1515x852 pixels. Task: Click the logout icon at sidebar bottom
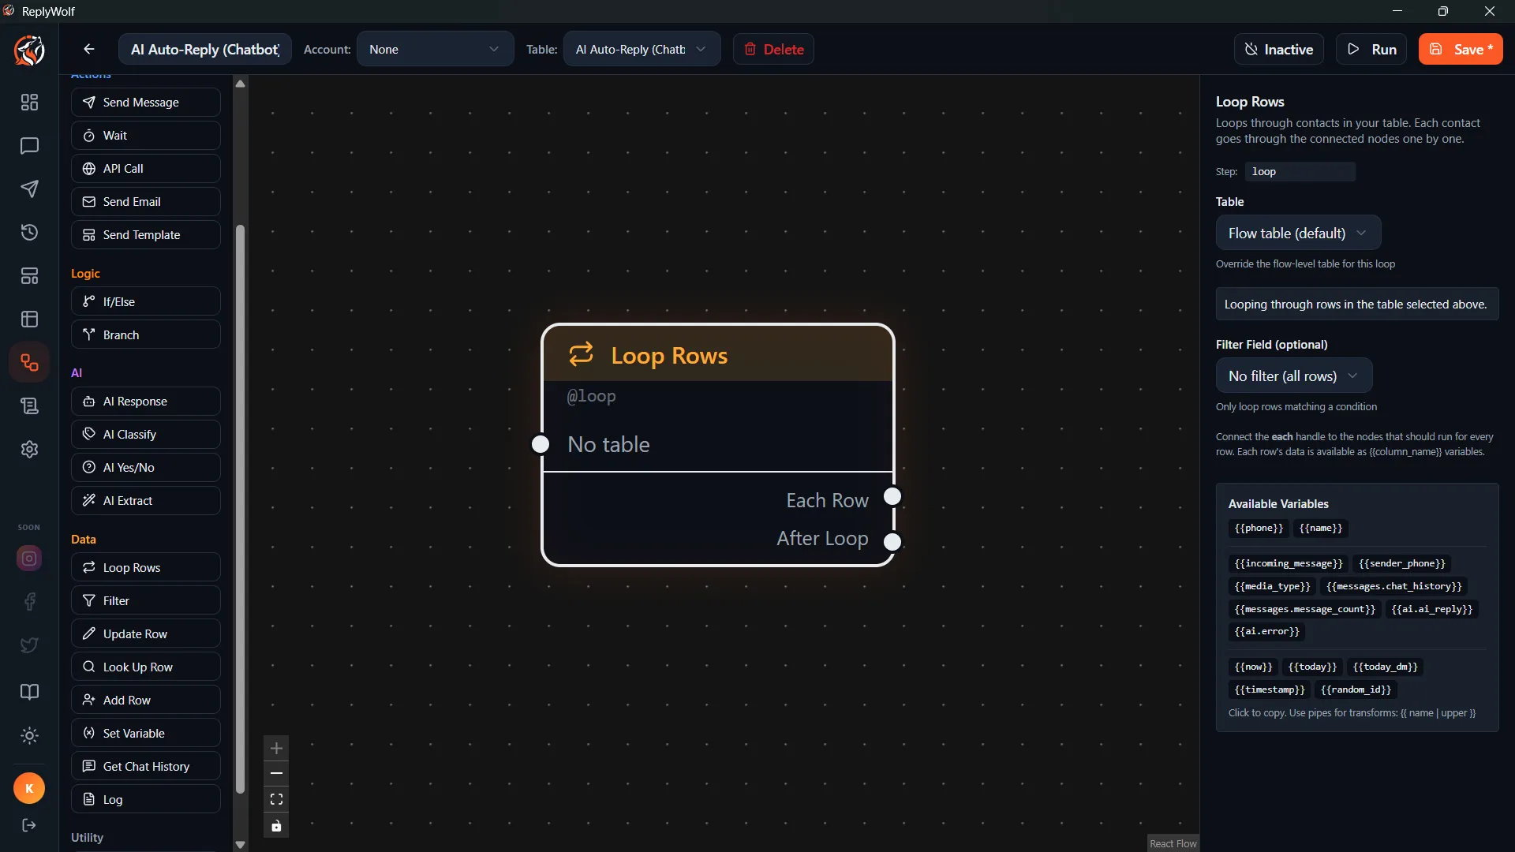coord(29,825)
